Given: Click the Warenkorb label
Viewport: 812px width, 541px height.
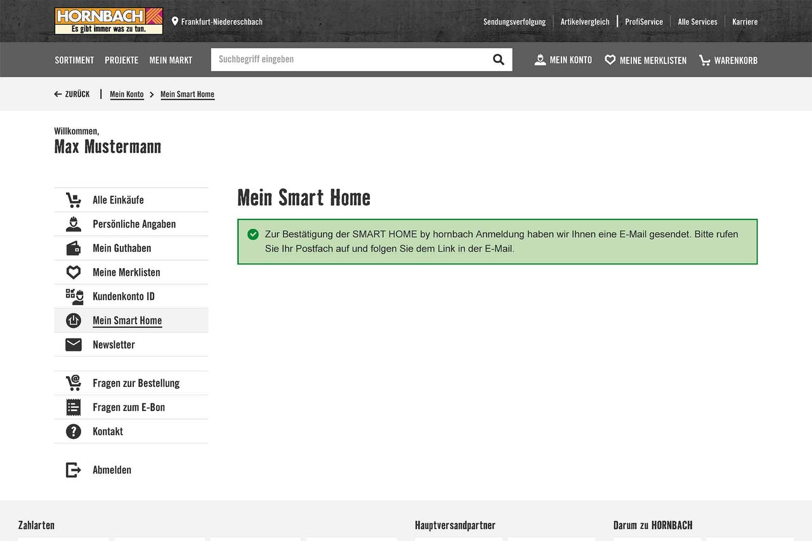Looking at the screenshot, I should [x=736, y=60].
